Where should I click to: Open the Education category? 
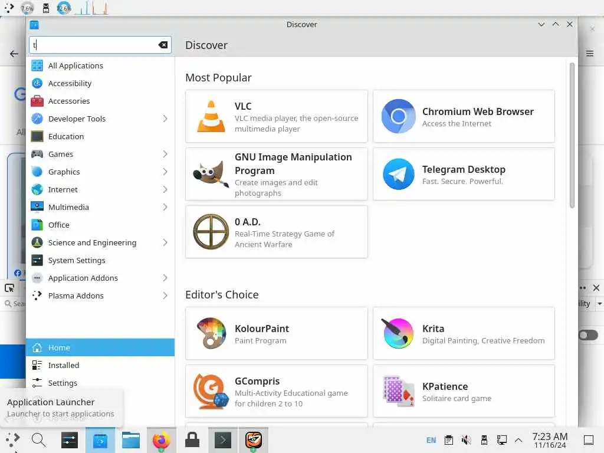coord(100,136)
